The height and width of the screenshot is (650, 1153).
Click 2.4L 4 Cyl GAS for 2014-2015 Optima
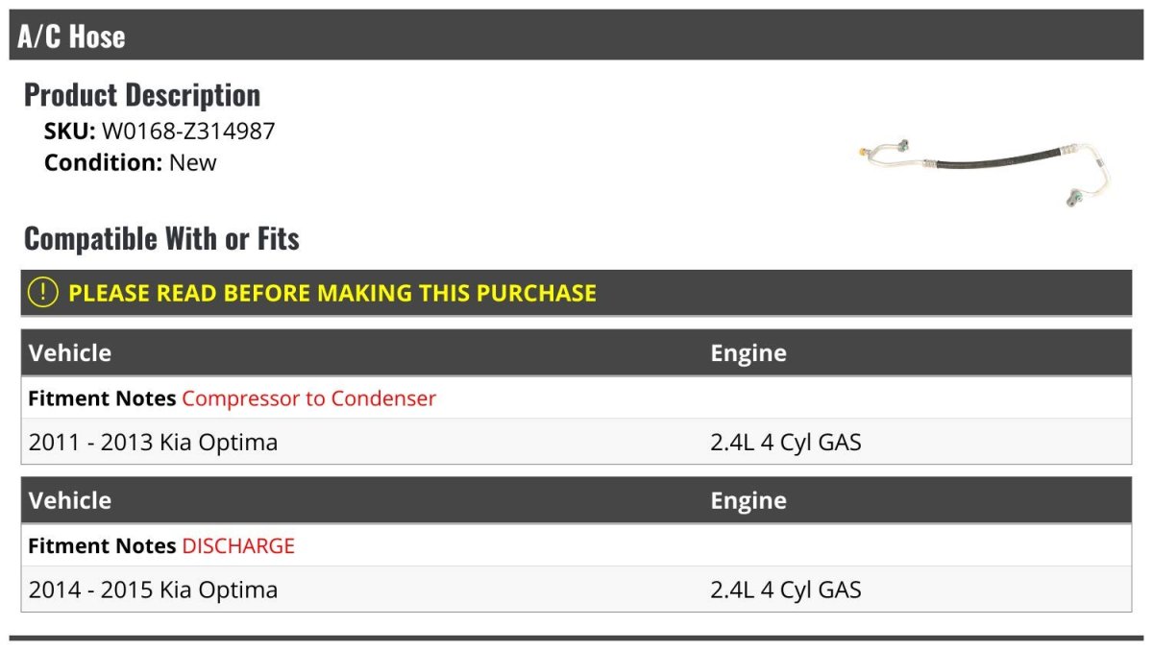tap(786, 590)
